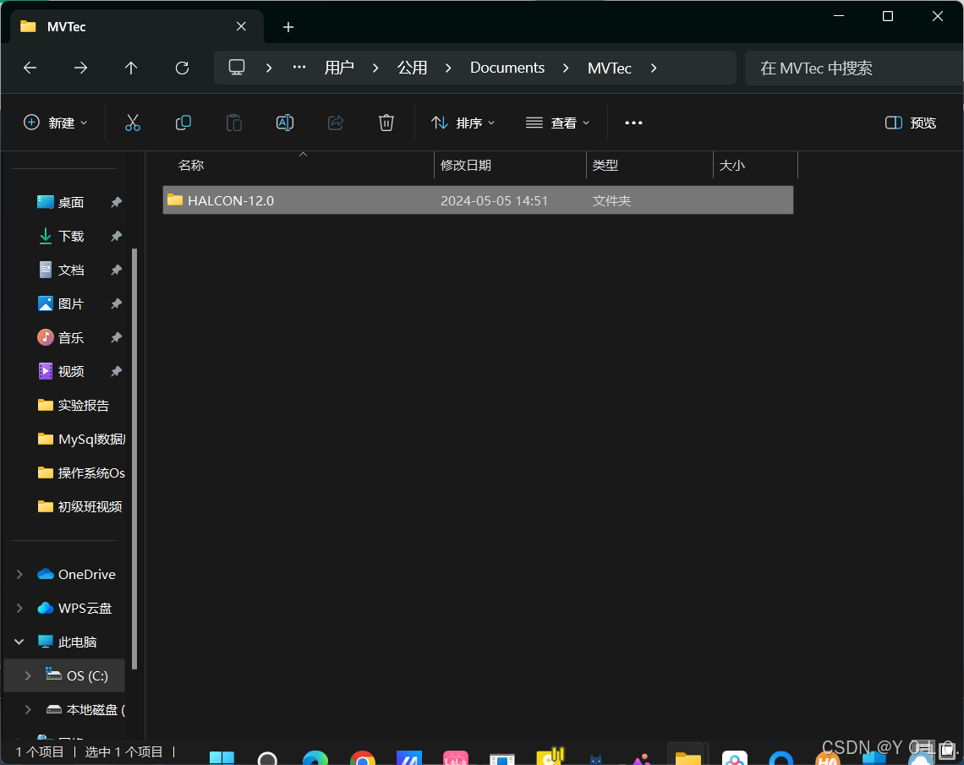Toggle the Preview pane
This screenshot has width=964, height=765.
click(x=911, y=123)
